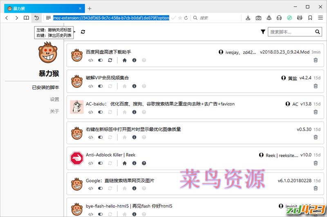This screenshot has height=217, width=327.
Task: Click the AC-baidu cat thumbnail
Action: tap(77, 107)
